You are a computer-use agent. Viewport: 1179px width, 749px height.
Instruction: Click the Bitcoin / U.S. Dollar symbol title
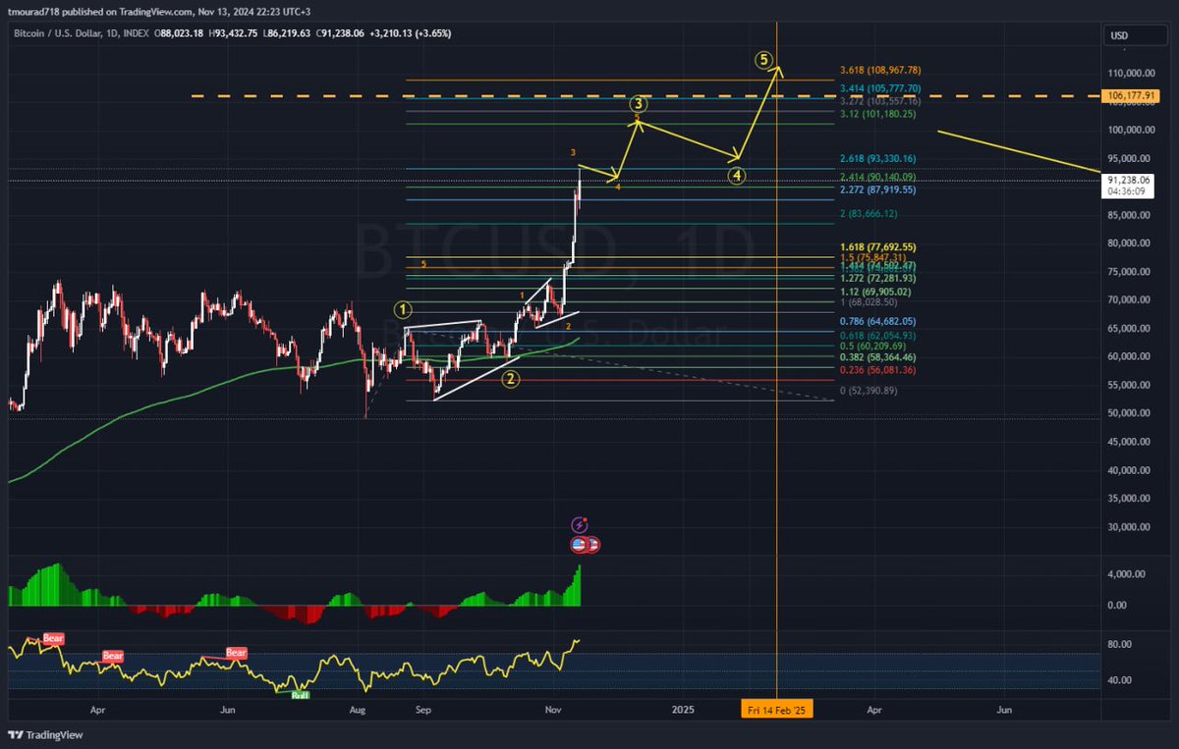point(54,32)
